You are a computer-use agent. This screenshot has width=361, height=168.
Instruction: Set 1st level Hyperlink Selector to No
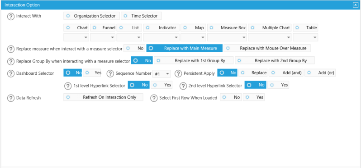[138, 85]
